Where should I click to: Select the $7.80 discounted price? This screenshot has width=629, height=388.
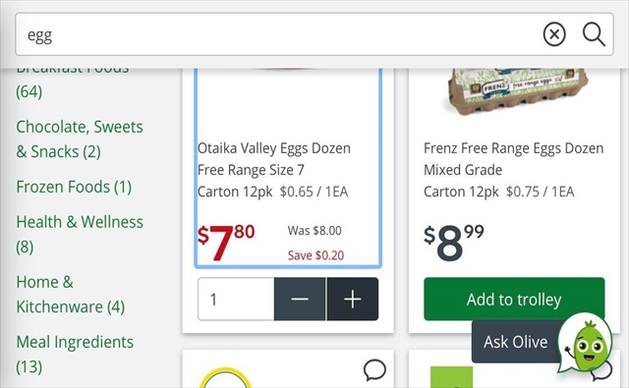tap(226, 243)
